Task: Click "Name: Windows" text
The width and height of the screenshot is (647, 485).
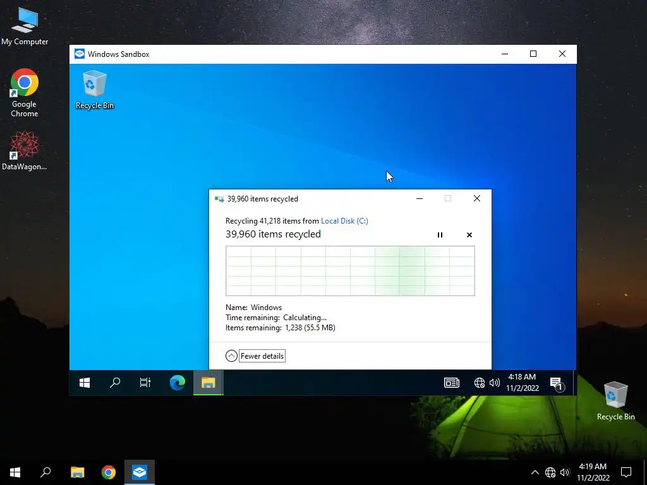Action: pyautogui.click(x=254, y=308)
